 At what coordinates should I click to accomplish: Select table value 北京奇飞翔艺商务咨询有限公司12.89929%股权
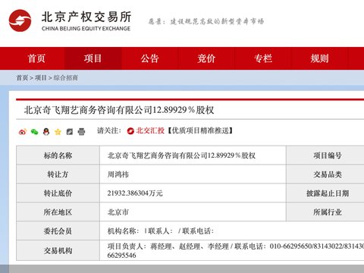click(x=181, y=155)
